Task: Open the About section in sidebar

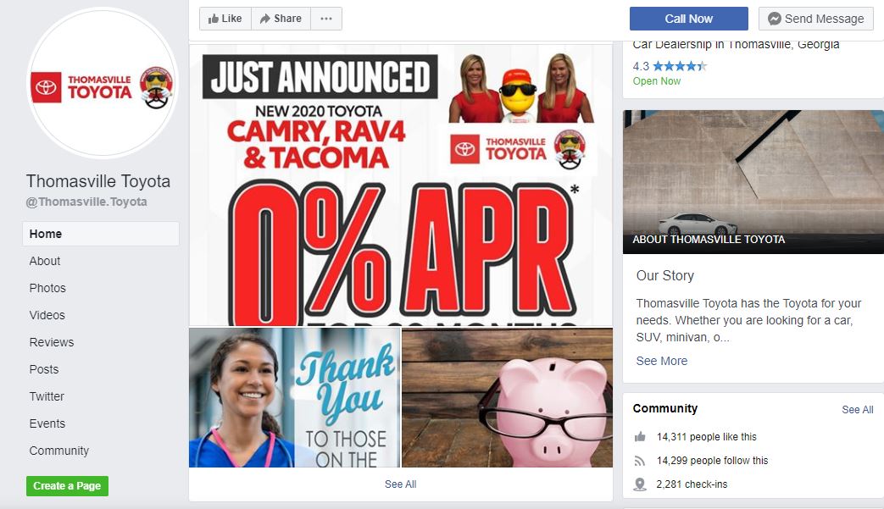Action: click(x=45, y=261)
